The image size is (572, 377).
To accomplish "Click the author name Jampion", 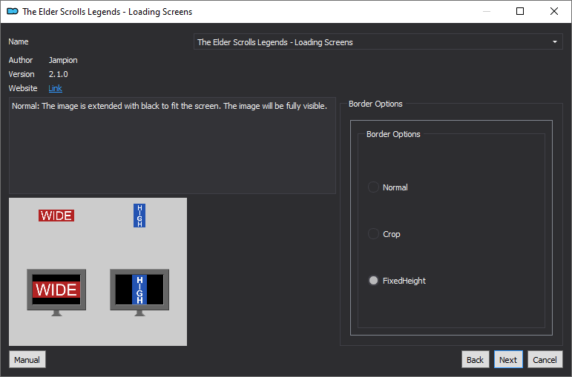I will [x=63, y=60].
